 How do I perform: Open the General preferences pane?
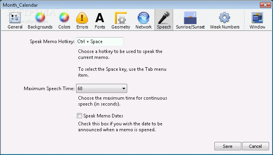coord(15,20)
